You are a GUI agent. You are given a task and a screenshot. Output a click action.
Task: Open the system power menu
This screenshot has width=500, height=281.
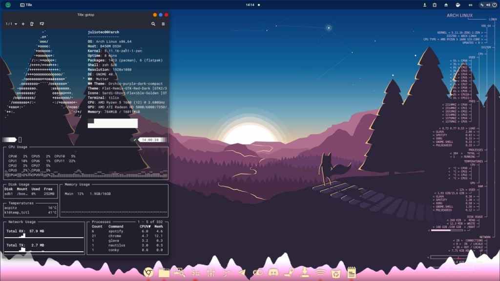(494, 5)
